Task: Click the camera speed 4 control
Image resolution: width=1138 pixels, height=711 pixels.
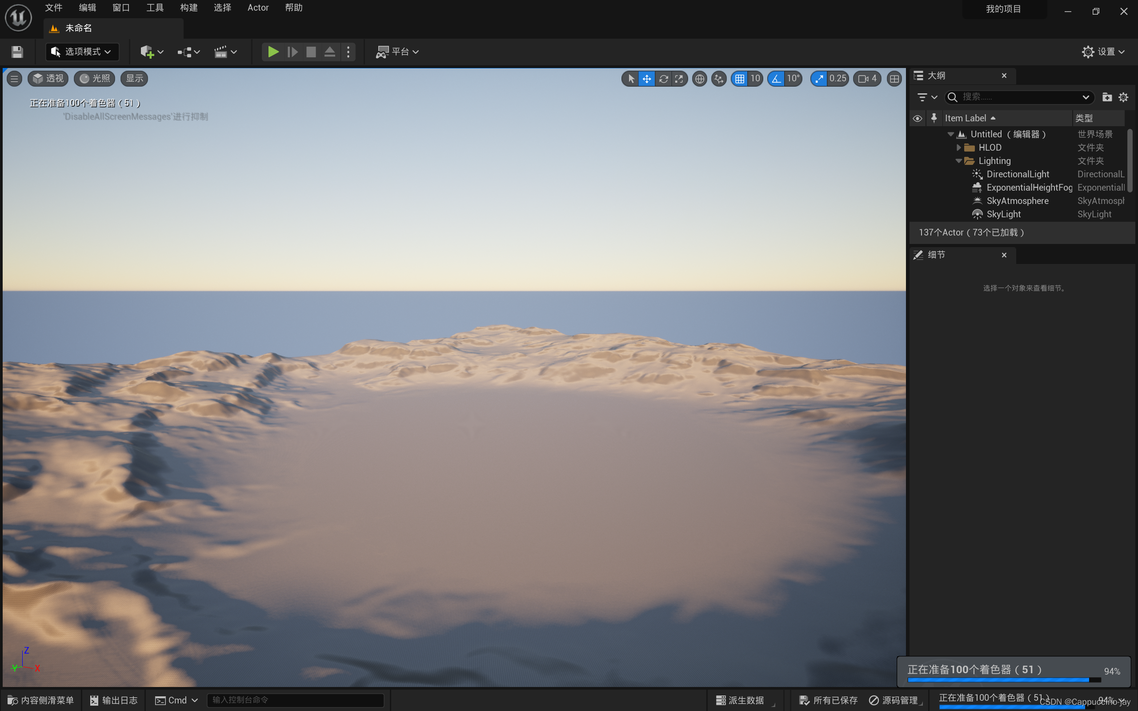Action: coord(867,79)
